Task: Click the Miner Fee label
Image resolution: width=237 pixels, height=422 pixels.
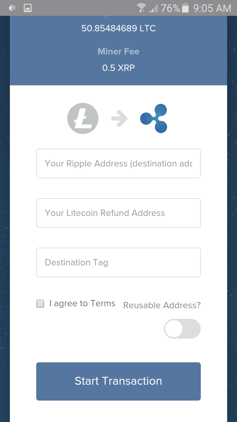Action: 118,51
